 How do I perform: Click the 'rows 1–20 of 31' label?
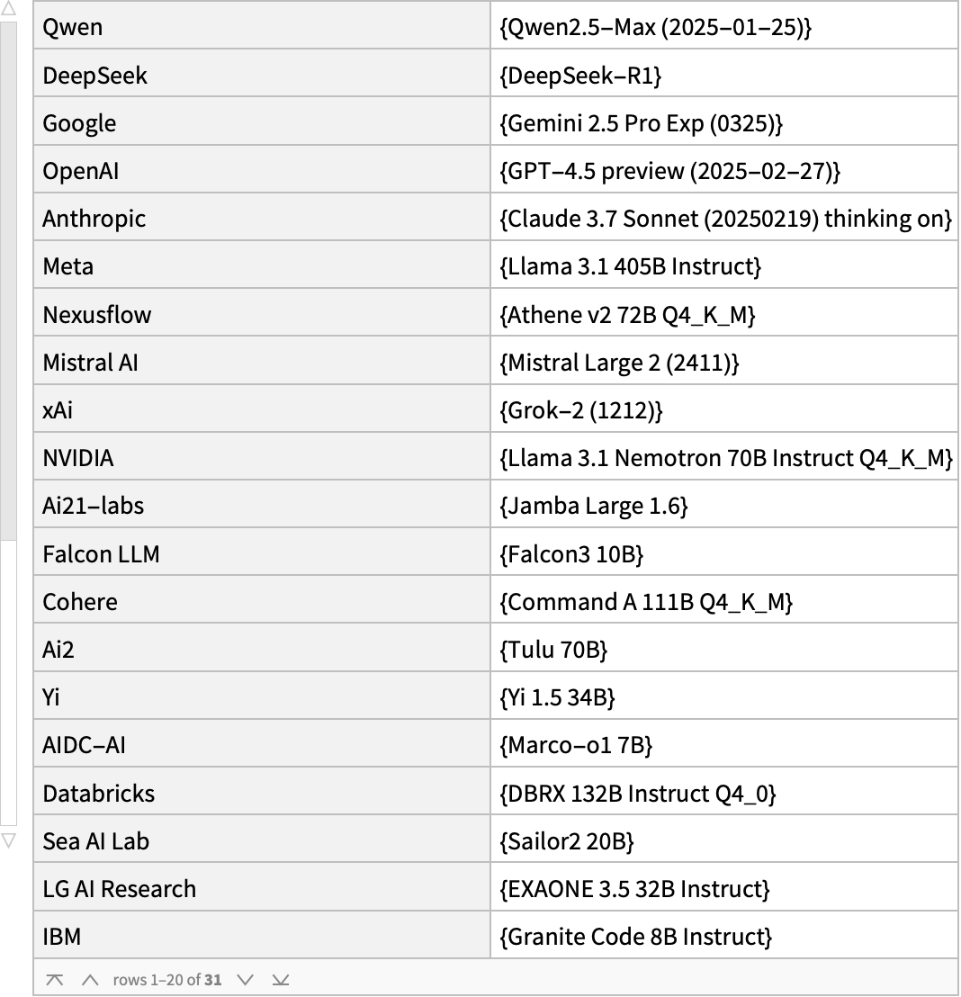(x=167, y=980)
